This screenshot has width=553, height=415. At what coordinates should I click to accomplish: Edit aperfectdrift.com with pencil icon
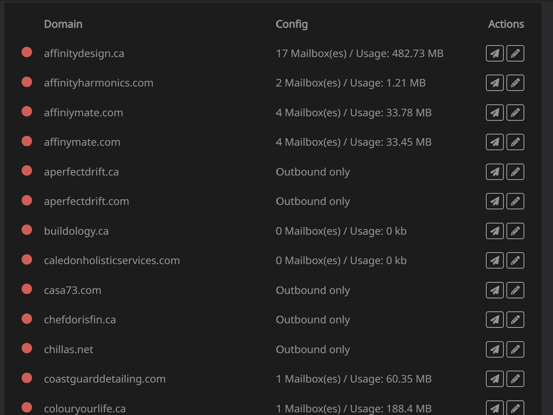coord(515,201)
